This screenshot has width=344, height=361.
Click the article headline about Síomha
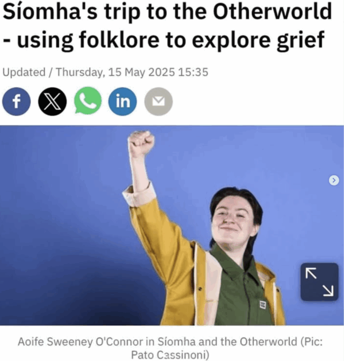167,26
